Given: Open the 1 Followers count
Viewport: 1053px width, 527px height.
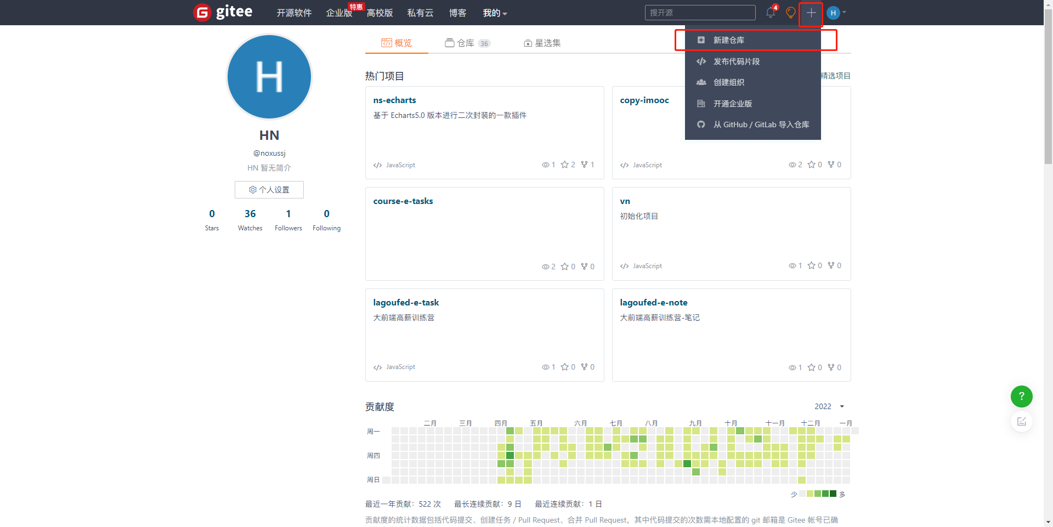Looking at the screenshot, I should pos(288,220).
